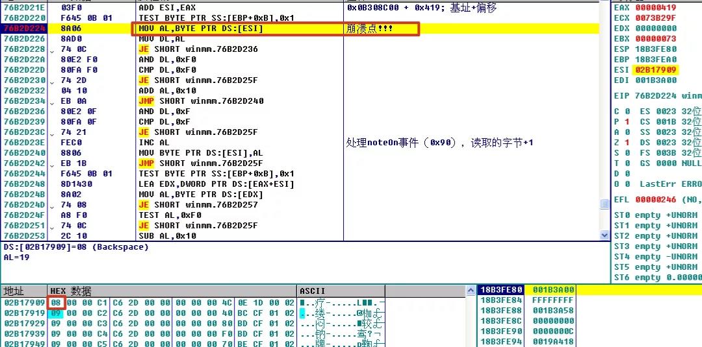The image size is (702, 347).
Task: Select MOV AL,BYTE PTR DS:[EDX] instruction
Action: coord(201,195)
